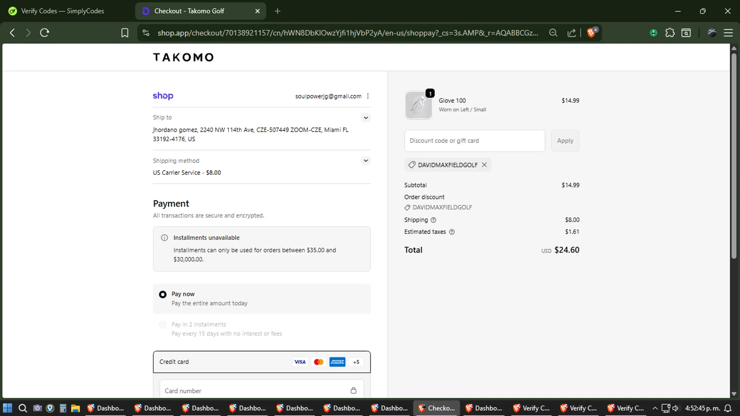Open the Windows Start menu
This screenshot has height=416, width=740.
7,408
